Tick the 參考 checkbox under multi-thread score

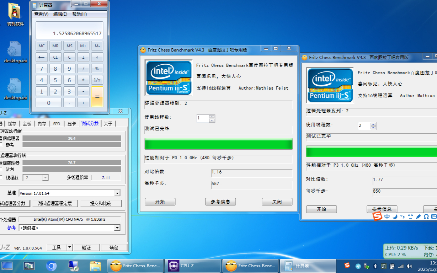click(1, 169)
